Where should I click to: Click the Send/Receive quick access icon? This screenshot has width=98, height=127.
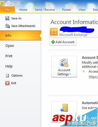pyautogui.click(x=9, y=3)
